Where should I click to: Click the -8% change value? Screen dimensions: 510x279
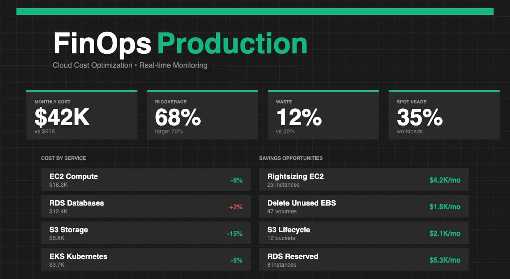tap(236, 180)
